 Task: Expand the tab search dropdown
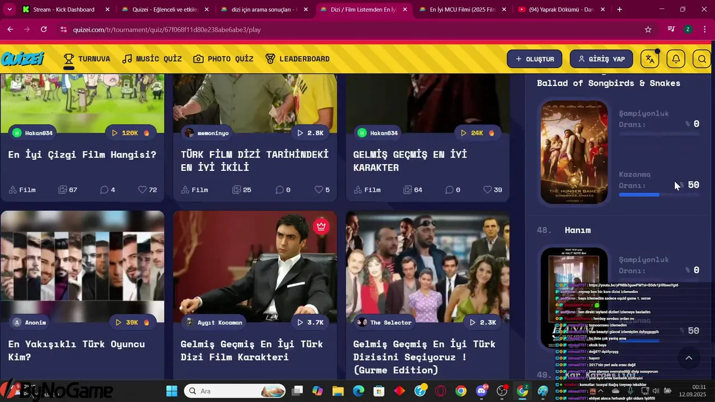[x=9, y=9]
